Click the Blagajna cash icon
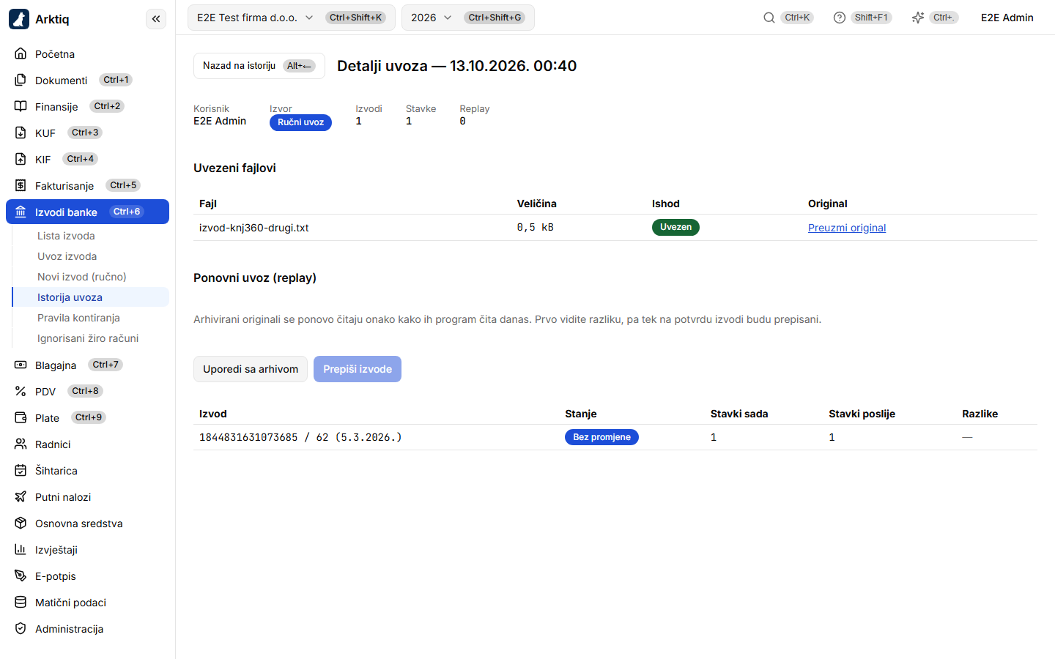The width and height of the screenshot is (1055, 659). (21, 365)
